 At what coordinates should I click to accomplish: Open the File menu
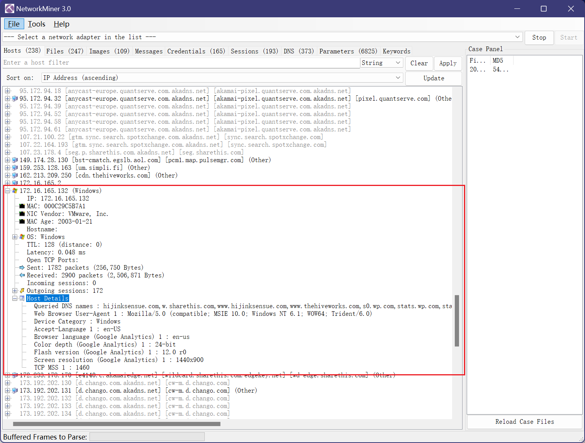coord(14,24)
